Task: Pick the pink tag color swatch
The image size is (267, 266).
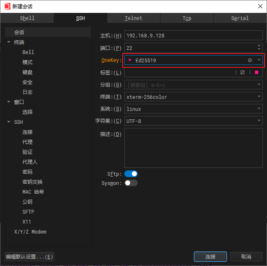Action: pos(257,72)
